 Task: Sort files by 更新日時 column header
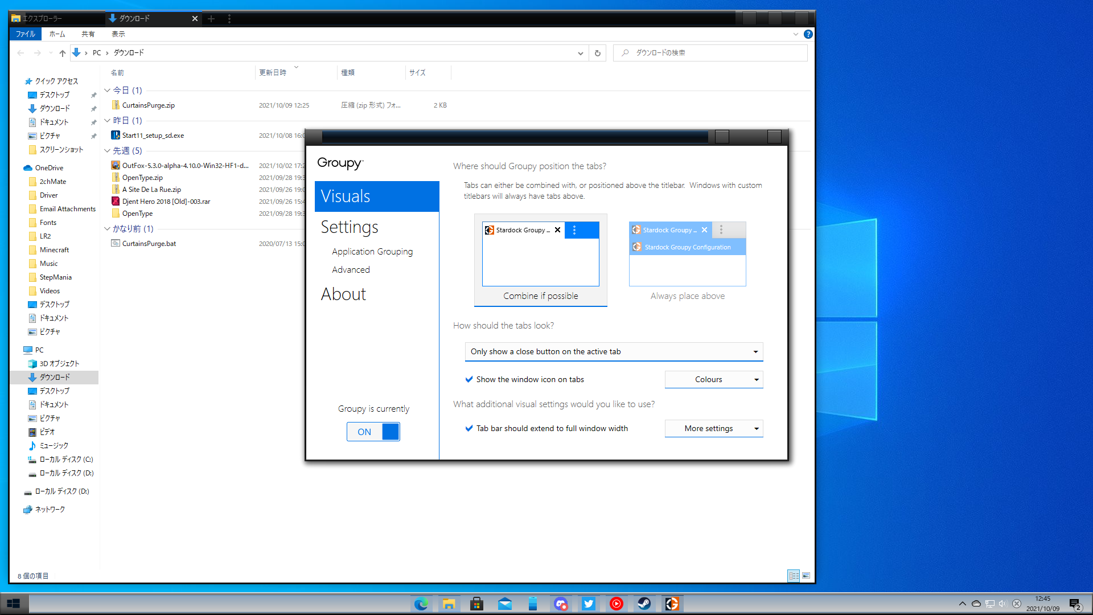(x=273, y=73)
